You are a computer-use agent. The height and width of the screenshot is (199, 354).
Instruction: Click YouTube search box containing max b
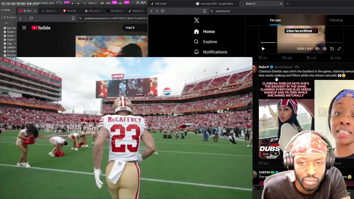135,28
